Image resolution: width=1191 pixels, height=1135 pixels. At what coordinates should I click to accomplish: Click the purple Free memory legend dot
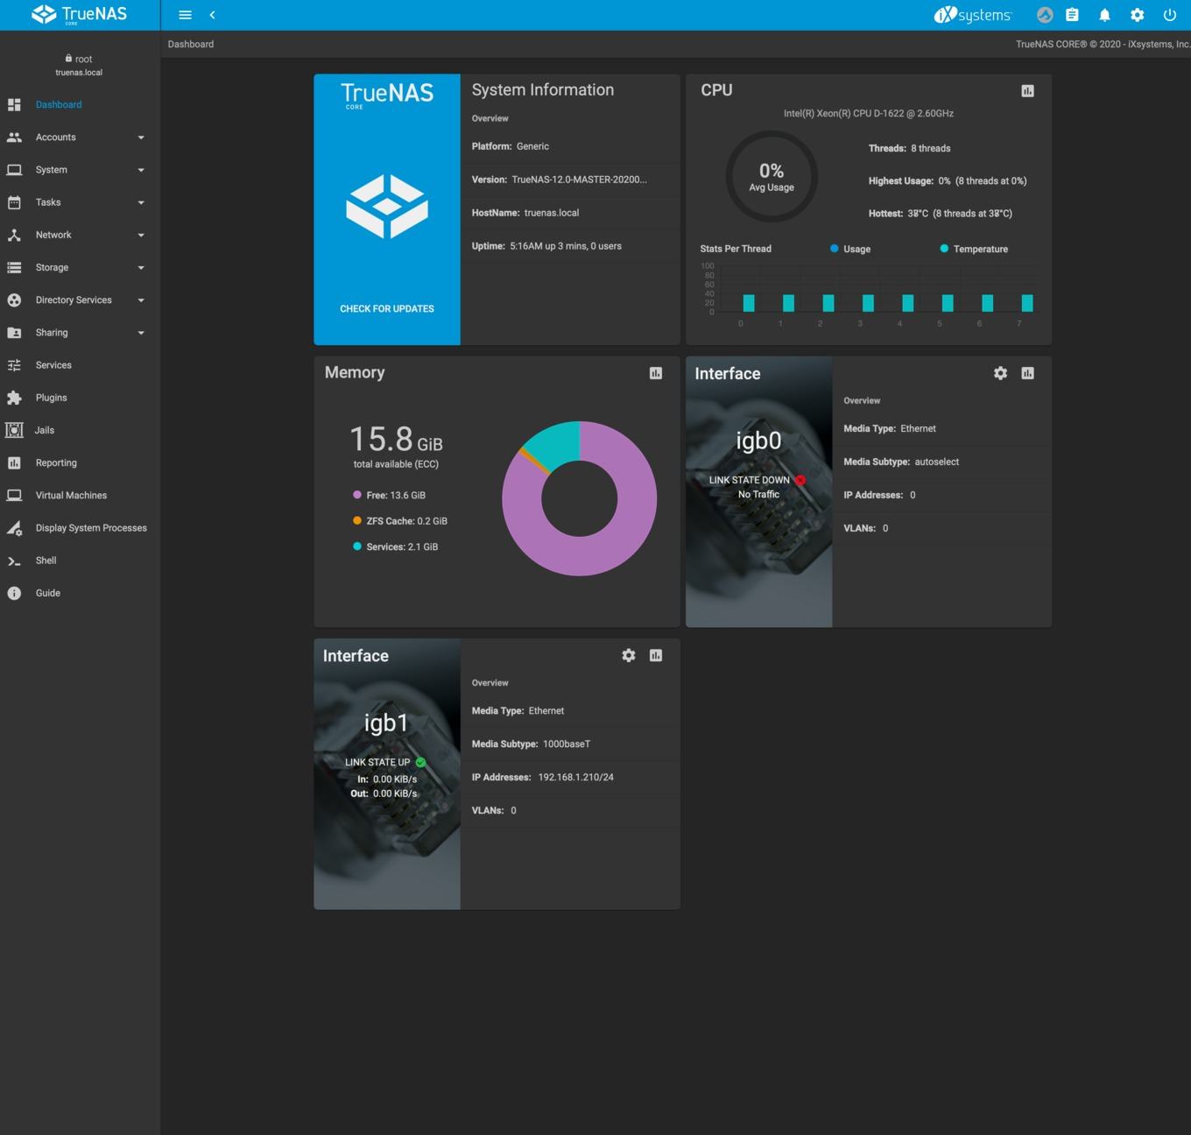pyautogui.click(x=357, y=495)
